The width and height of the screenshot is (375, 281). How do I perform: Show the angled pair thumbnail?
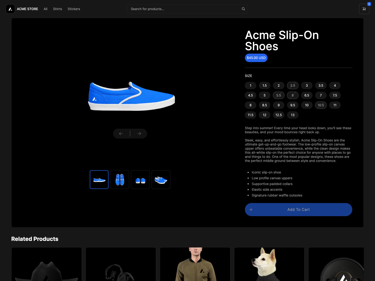point(161,180)
